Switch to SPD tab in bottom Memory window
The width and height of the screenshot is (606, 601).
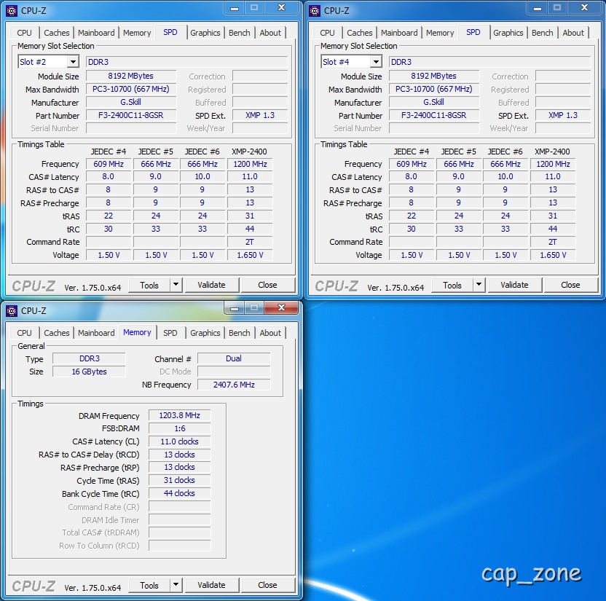tap(170, 333)
